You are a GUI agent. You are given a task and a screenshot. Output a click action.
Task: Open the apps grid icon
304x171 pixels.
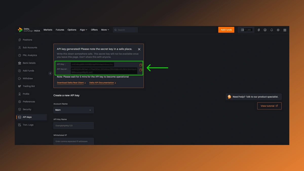pos(285,30)
